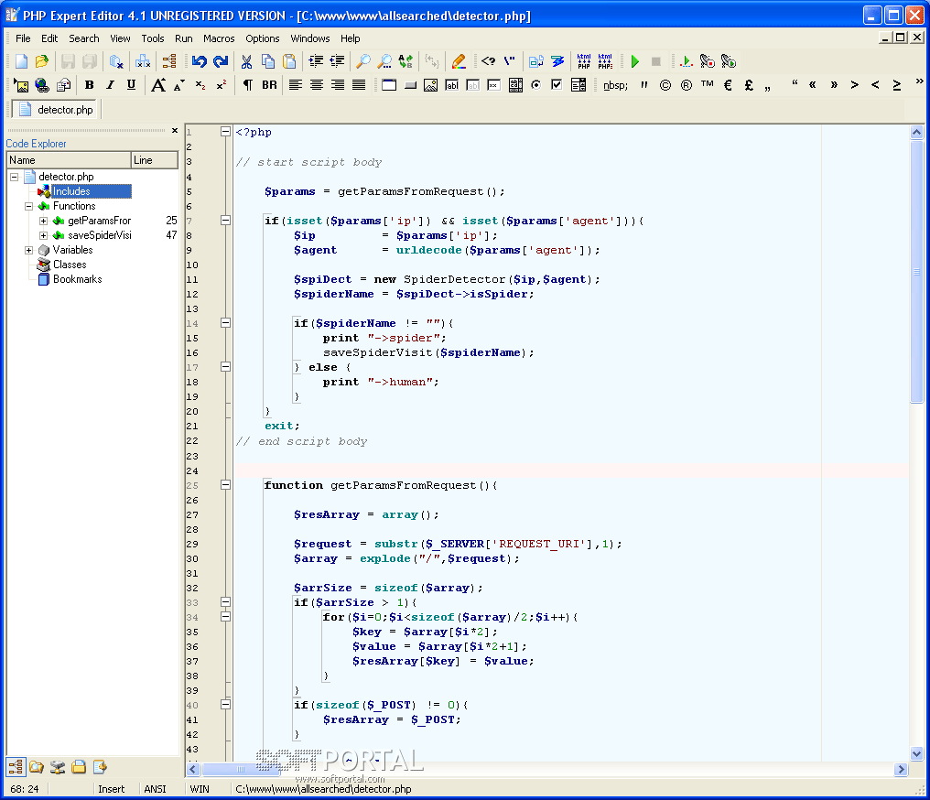Click the superscript x² icon

pos(222,85)
